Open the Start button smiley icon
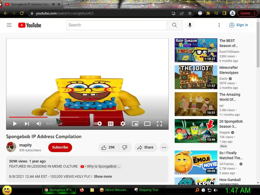Screen dimensions: 260x195 click(7, 190)
